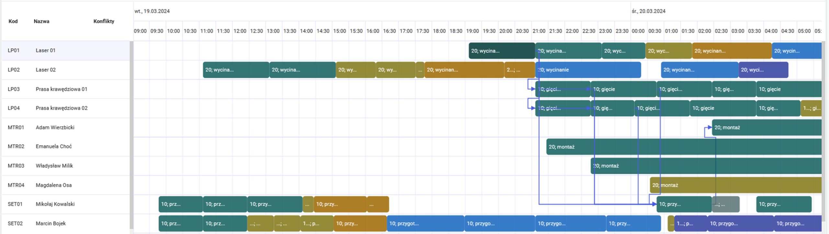The height and width of the screenshot is (234, 829).
Task: Pick the Magdalena Osa resource row
Action: point(66,185)
